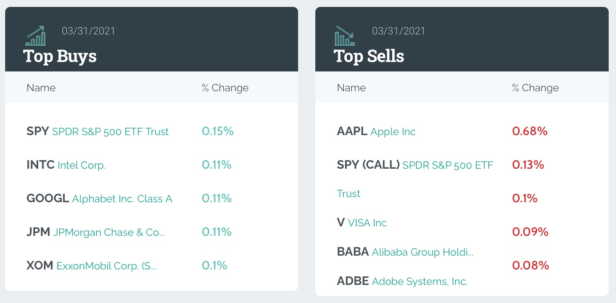
Task: Click the Top Buys heading
Action: pos(60,56)
